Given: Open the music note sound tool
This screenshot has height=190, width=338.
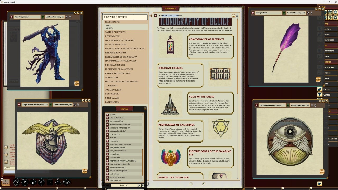Looking at the screenshot, I should (x=330, y=18).
